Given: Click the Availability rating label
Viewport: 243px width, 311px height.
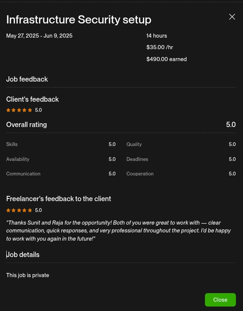Looking at the screenshot, I should (18, 159).
